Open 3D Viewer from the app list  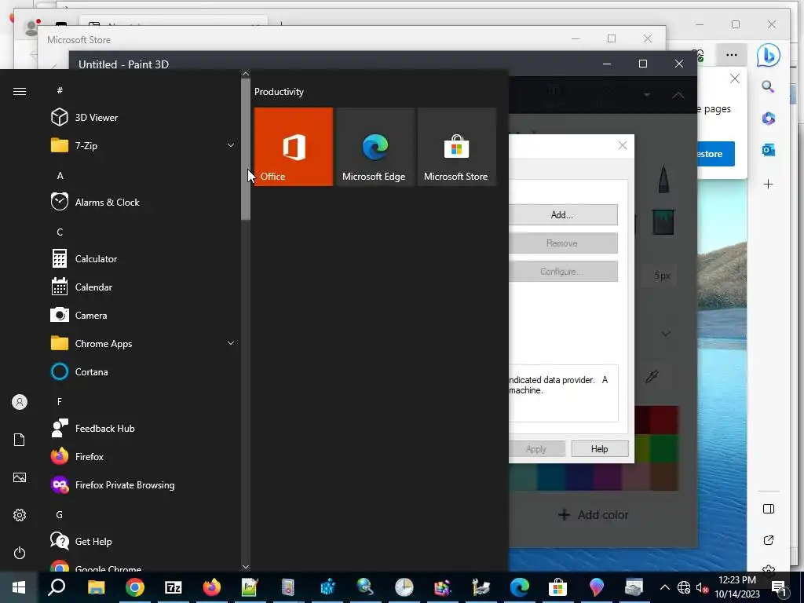point(144,118)
